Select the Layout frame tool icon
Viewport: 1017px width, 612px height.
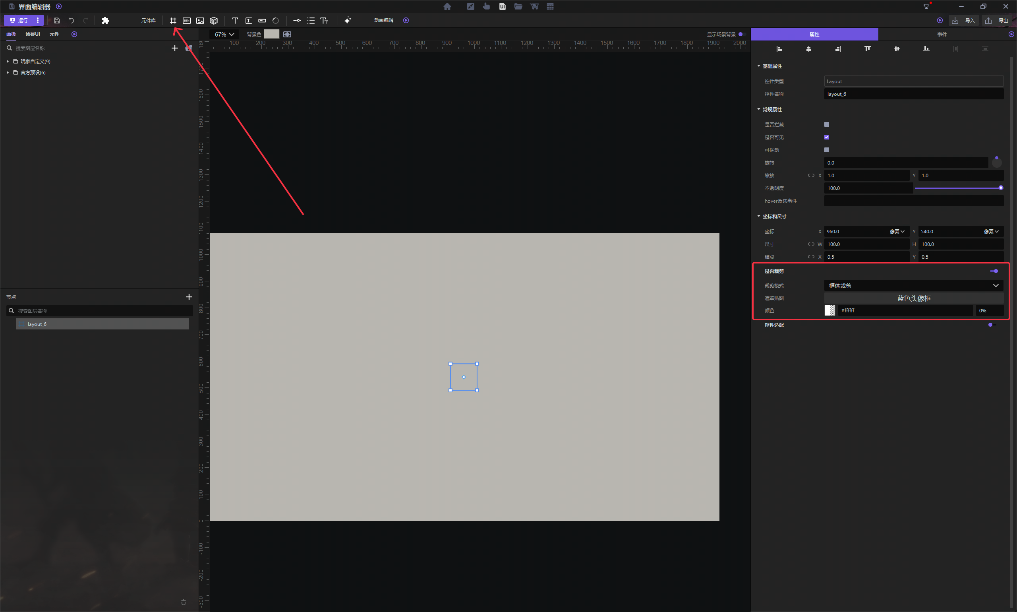point(173,20)
